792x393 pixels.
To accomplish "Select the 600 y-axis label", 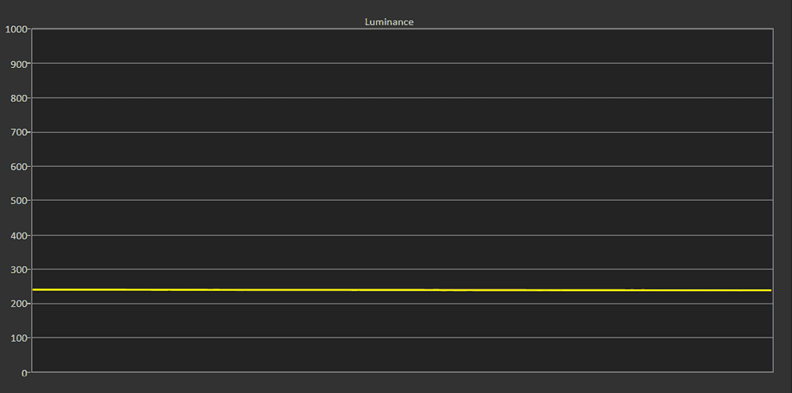I will (x=19, y=167).
